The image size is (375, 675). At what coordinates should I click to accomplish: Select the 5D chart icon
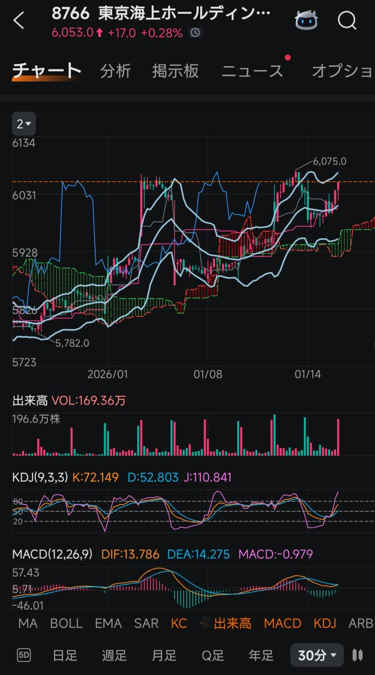point(24,655)
